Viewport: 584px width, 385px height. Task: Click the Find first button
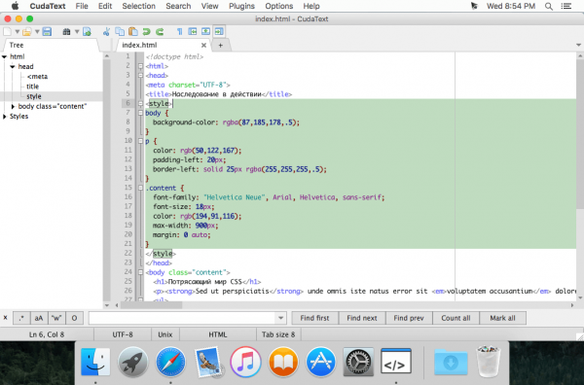point(314,318)
